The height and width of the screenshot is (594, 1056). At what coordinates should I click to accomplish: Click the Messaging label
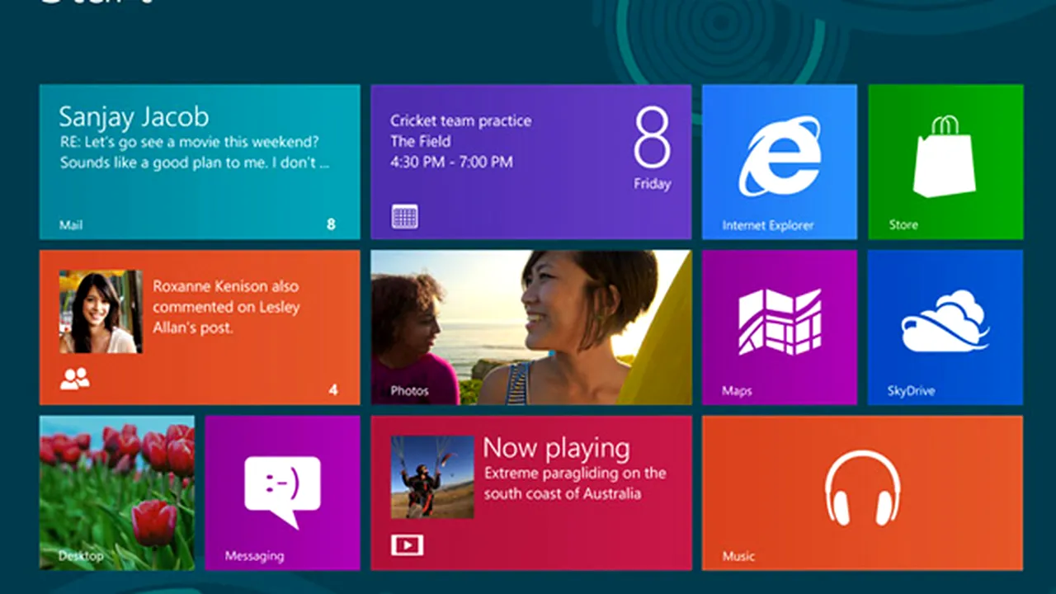tap(254, 557)
